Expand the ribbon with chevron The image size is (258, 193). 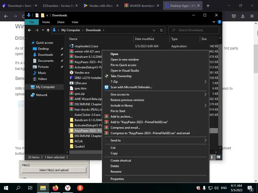(214, 22)
